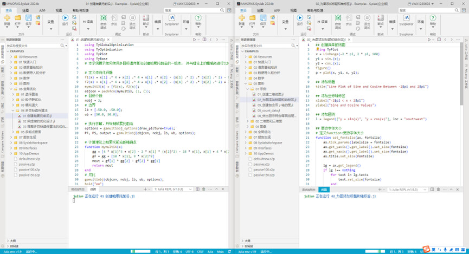Switch to 主页 tab in right window
Screen dimensions: 469x254
pyautogui.click(x=243, y=10)
